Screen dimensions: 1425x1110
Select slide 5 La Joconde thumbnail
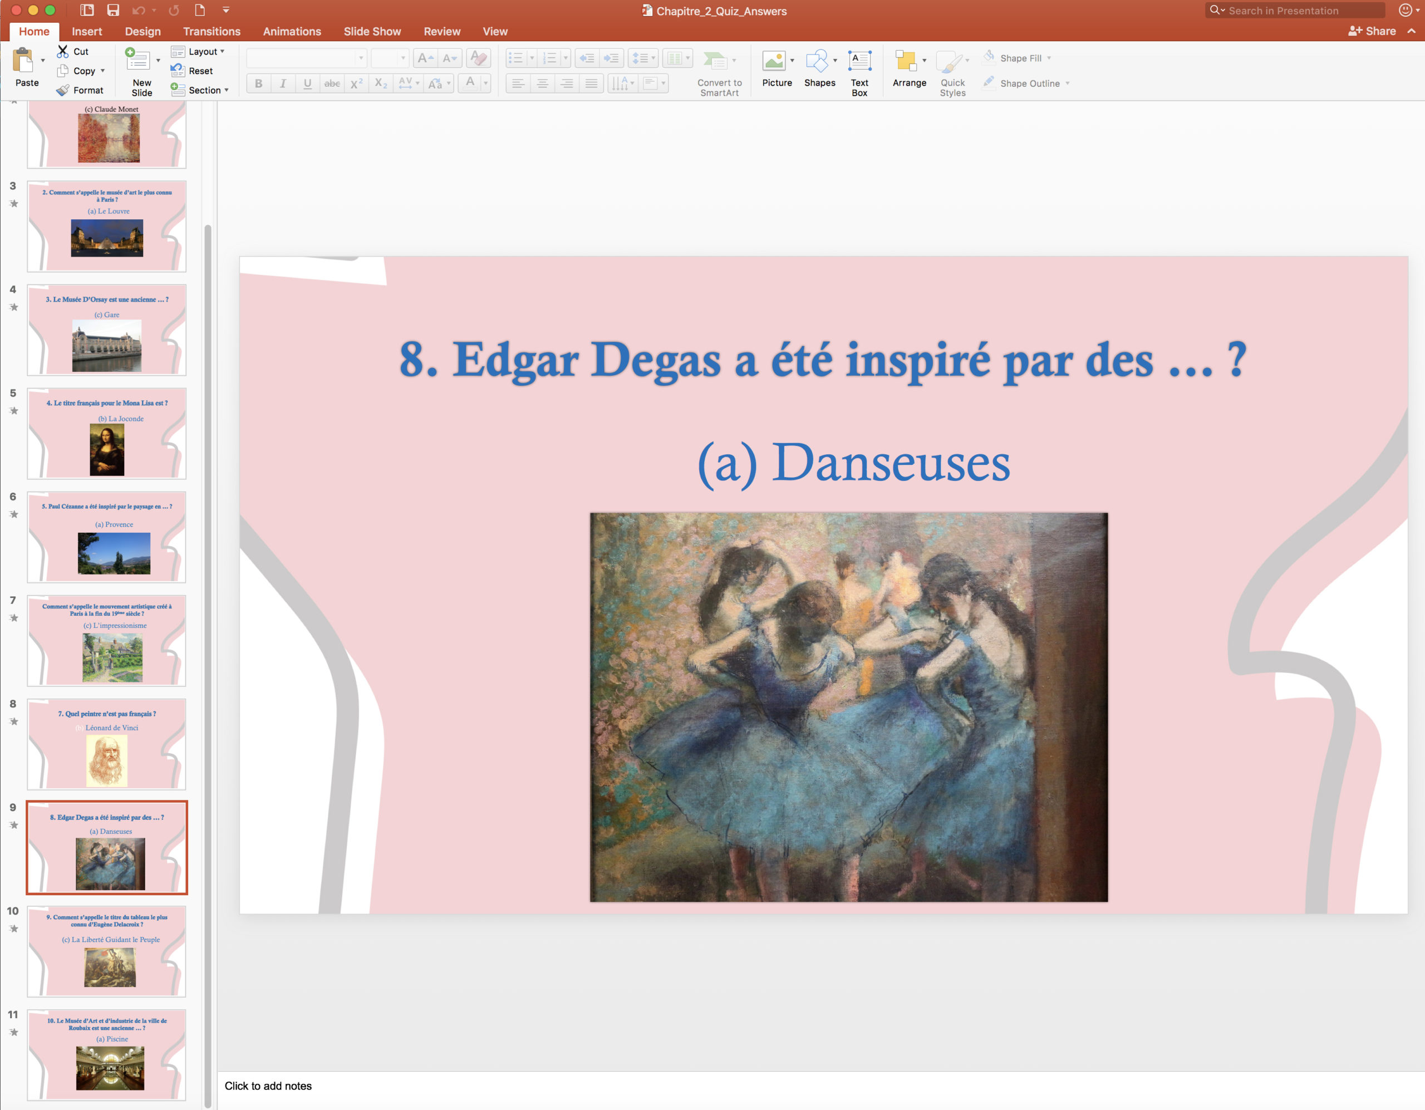[106, 433]
